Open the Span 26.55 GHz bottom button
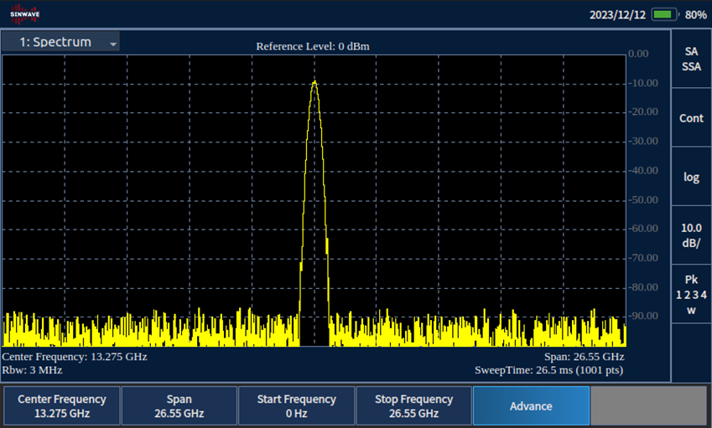The image size is (712, 428). tap(179, 406)
